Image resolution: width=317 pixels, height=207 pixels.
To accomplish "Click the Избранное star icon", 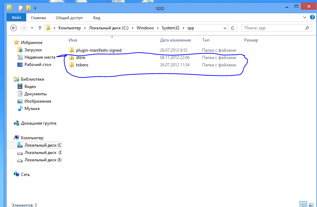I will (16, 42).
